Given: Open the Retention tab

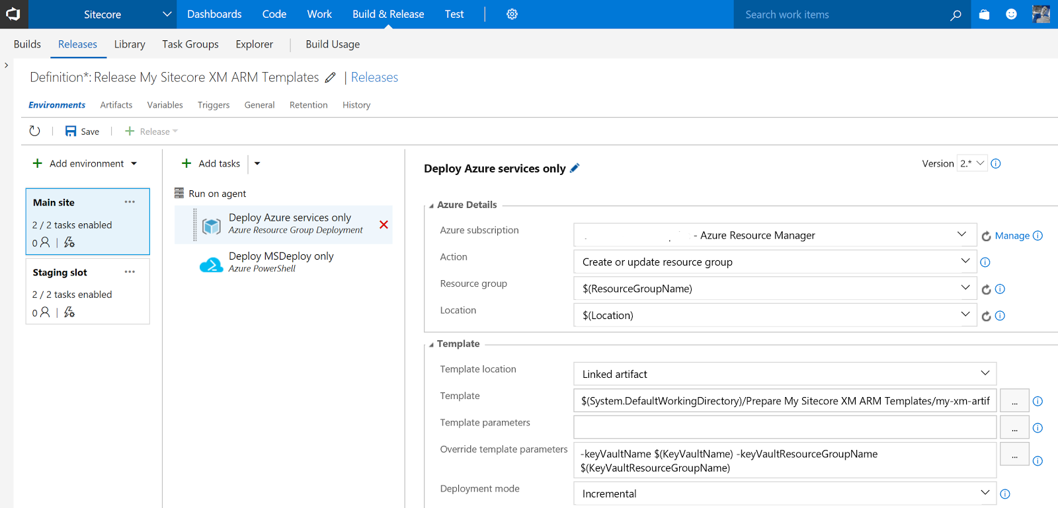Looking at the screenshot, I should coord(308,105).
